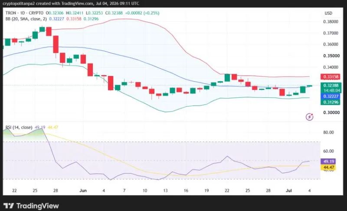Screen dimensions: 347x211
Task: Click the 80.00 RSI axis value
Action: (328, 132)
